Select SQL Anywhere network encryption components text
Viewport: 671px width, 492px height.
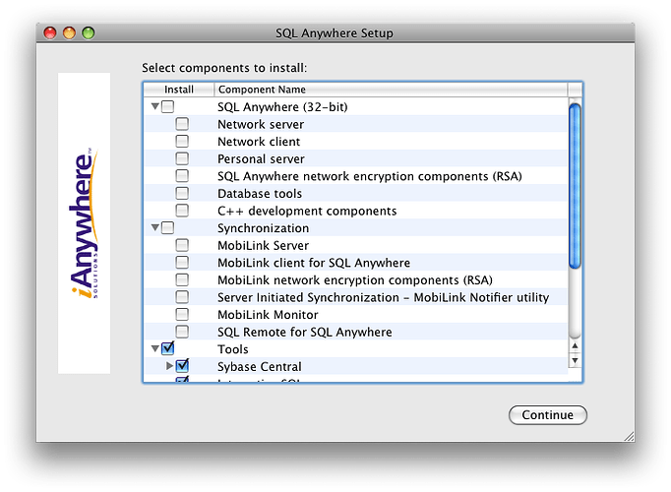[x=370, y=176]
